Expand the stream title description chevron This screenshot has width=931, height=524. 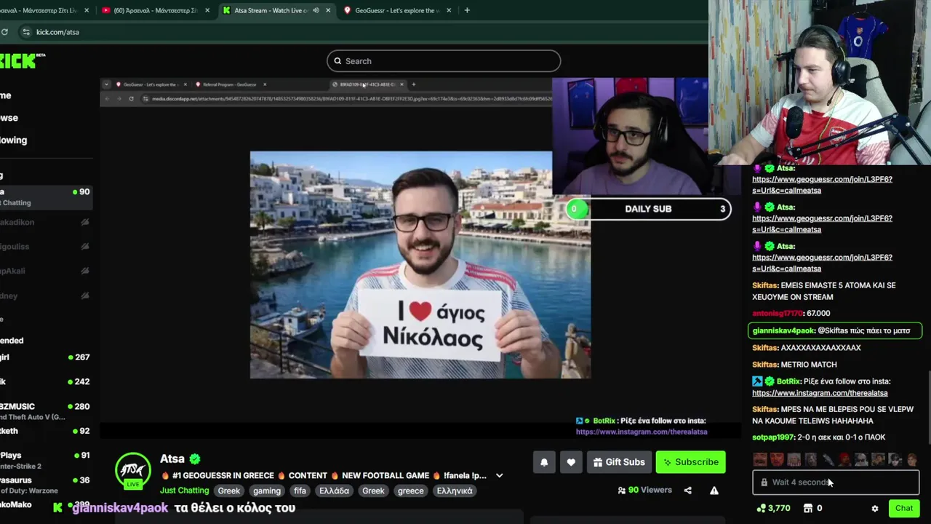[x=499, y=476]
